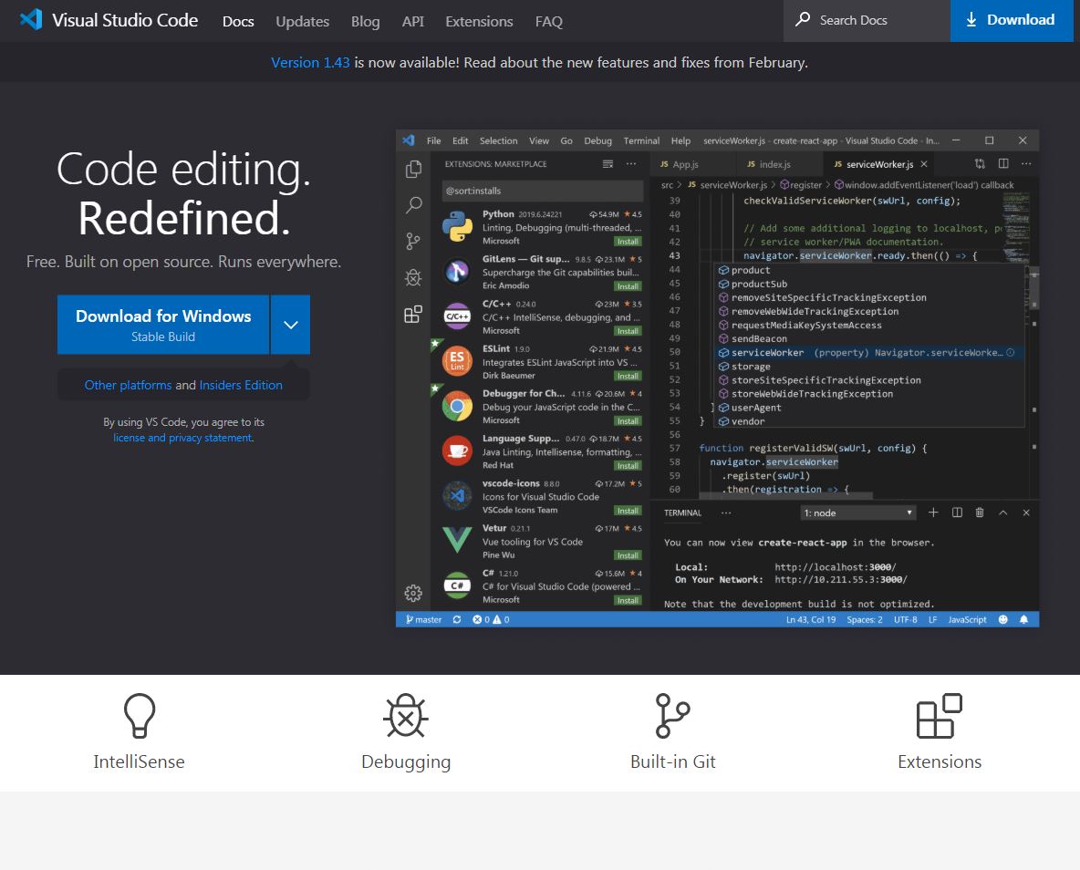
Task: Switch to the index.js editor tab
Action: point(780,164)
